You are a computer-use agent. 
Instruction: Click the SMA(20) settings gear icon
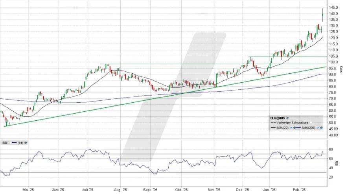click(x=294, y=128)
